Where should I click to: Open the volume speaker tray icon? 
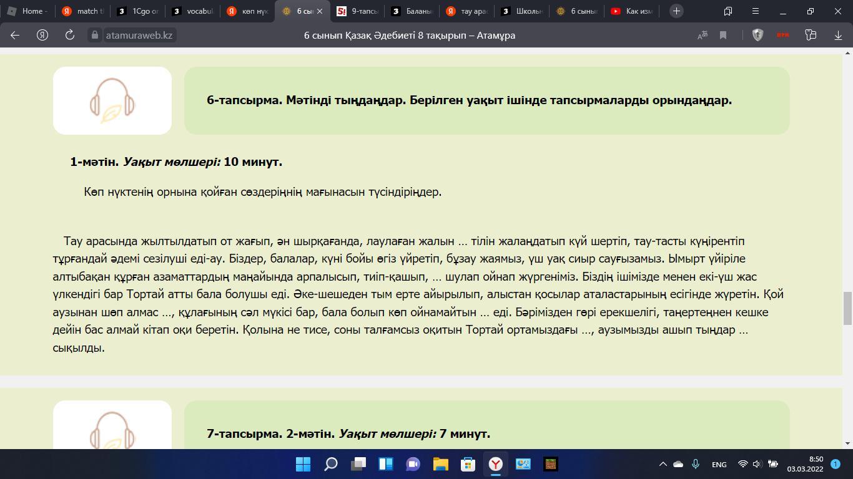757,464
